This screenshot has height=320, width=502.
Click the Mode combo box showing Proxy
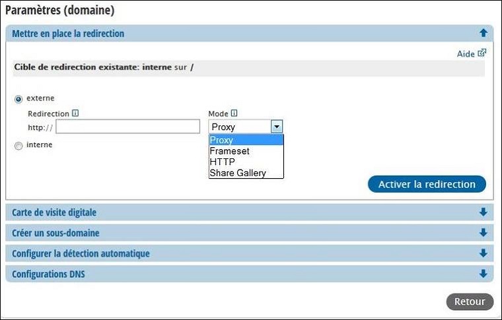[246, 127]
